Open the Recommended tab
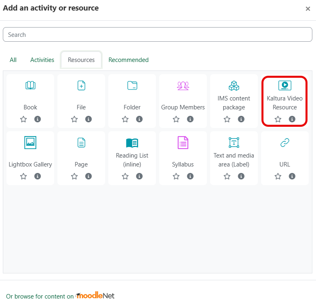316x305 pixels. (129, 60)
